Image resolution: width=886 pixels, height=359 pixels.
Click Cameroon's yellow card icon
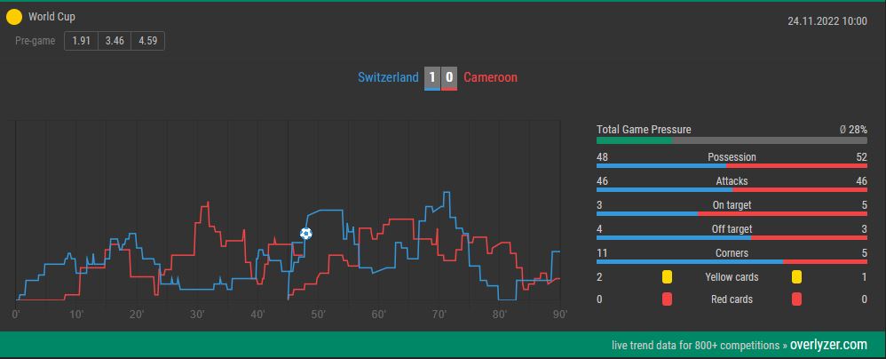point(796,277)
